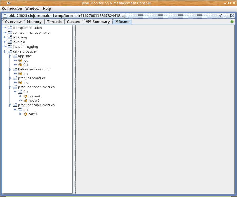Click the internal frame icon beside the pid title
The width and height of the screenshot is (237, 197).
(5, 16)
